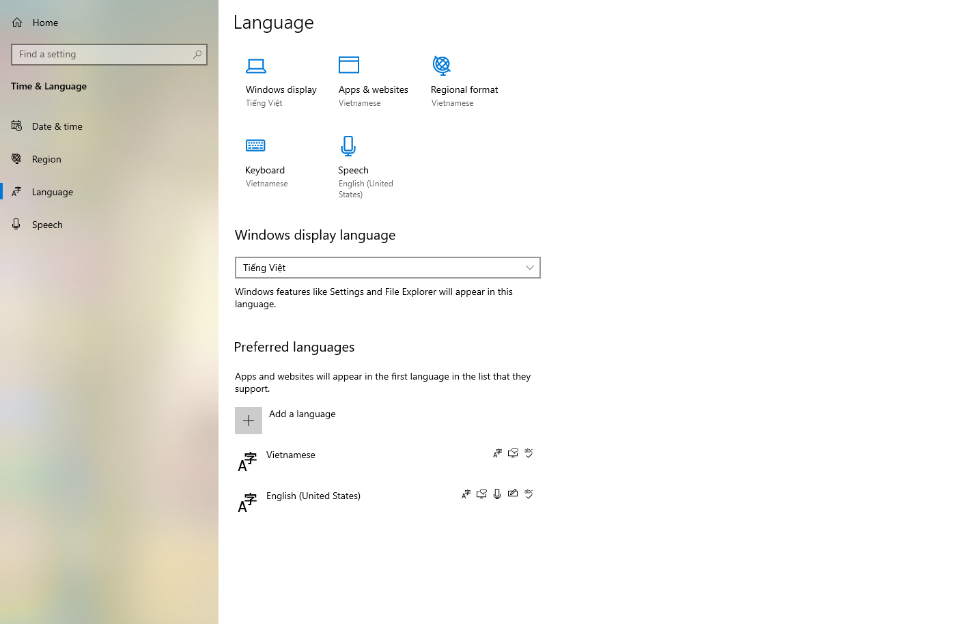The height and width of the screenshot is (624, 969).
Task: Click the Windows display tile label
Action: point(281,89)
